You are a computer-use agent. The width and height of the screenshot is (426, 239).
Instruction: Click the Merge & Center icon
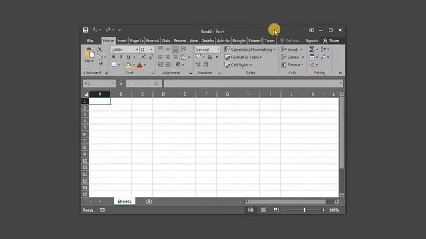tap(184, 57)
